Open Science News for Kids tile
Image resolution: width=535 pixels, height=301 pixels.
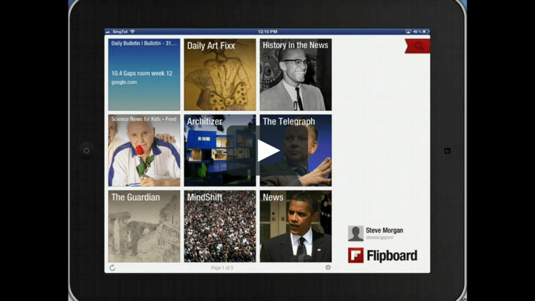tap(144, 150)
